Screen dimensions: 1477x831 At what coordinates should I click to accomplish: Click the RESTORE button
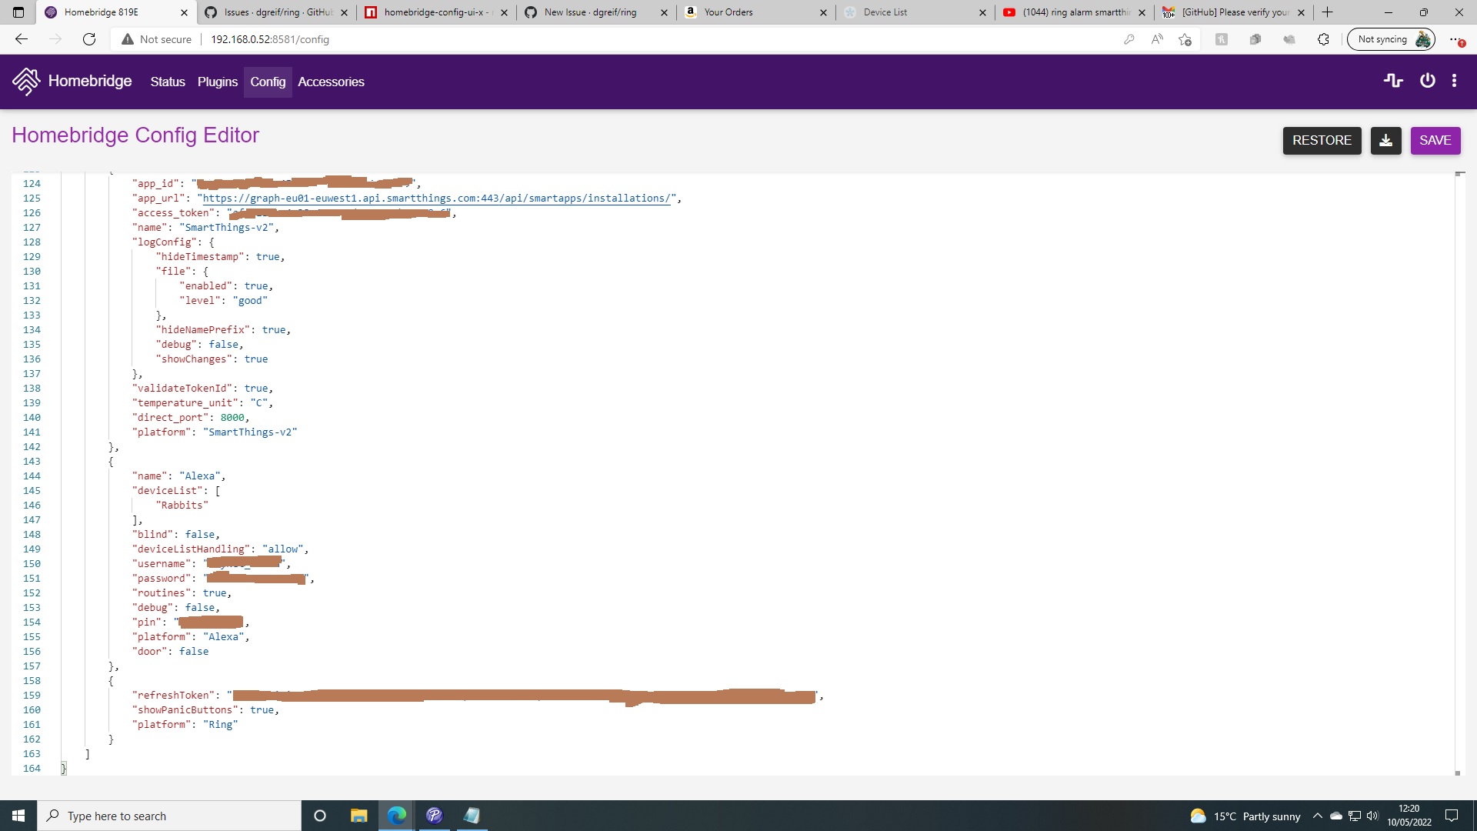click(1322, 141)
